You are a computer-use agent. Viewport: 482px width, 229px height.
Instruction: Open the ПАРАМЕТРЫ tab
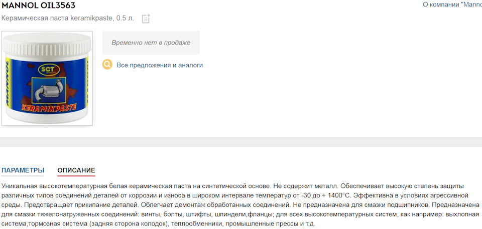pos(23,170)
